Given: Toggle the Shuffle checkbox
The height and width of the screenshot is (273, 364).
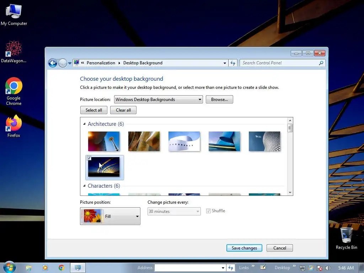Looking at the screenshot, I should coord(208,211).
